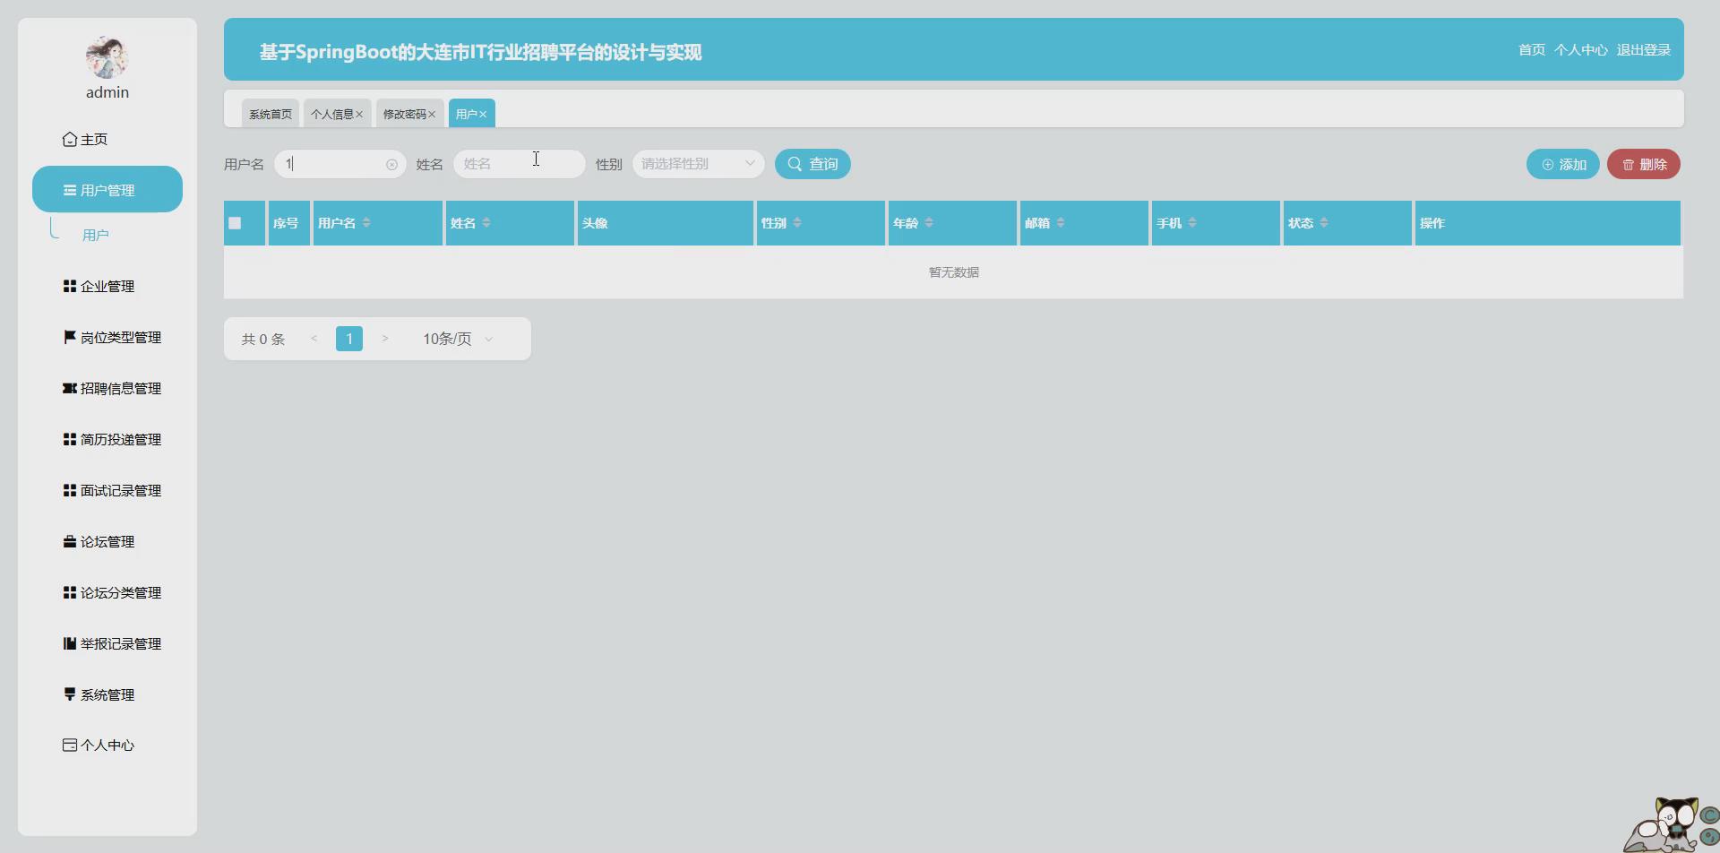Select the 用户 tab
1720x853 pixels.
pyautogui.click(x=467, y=114)
